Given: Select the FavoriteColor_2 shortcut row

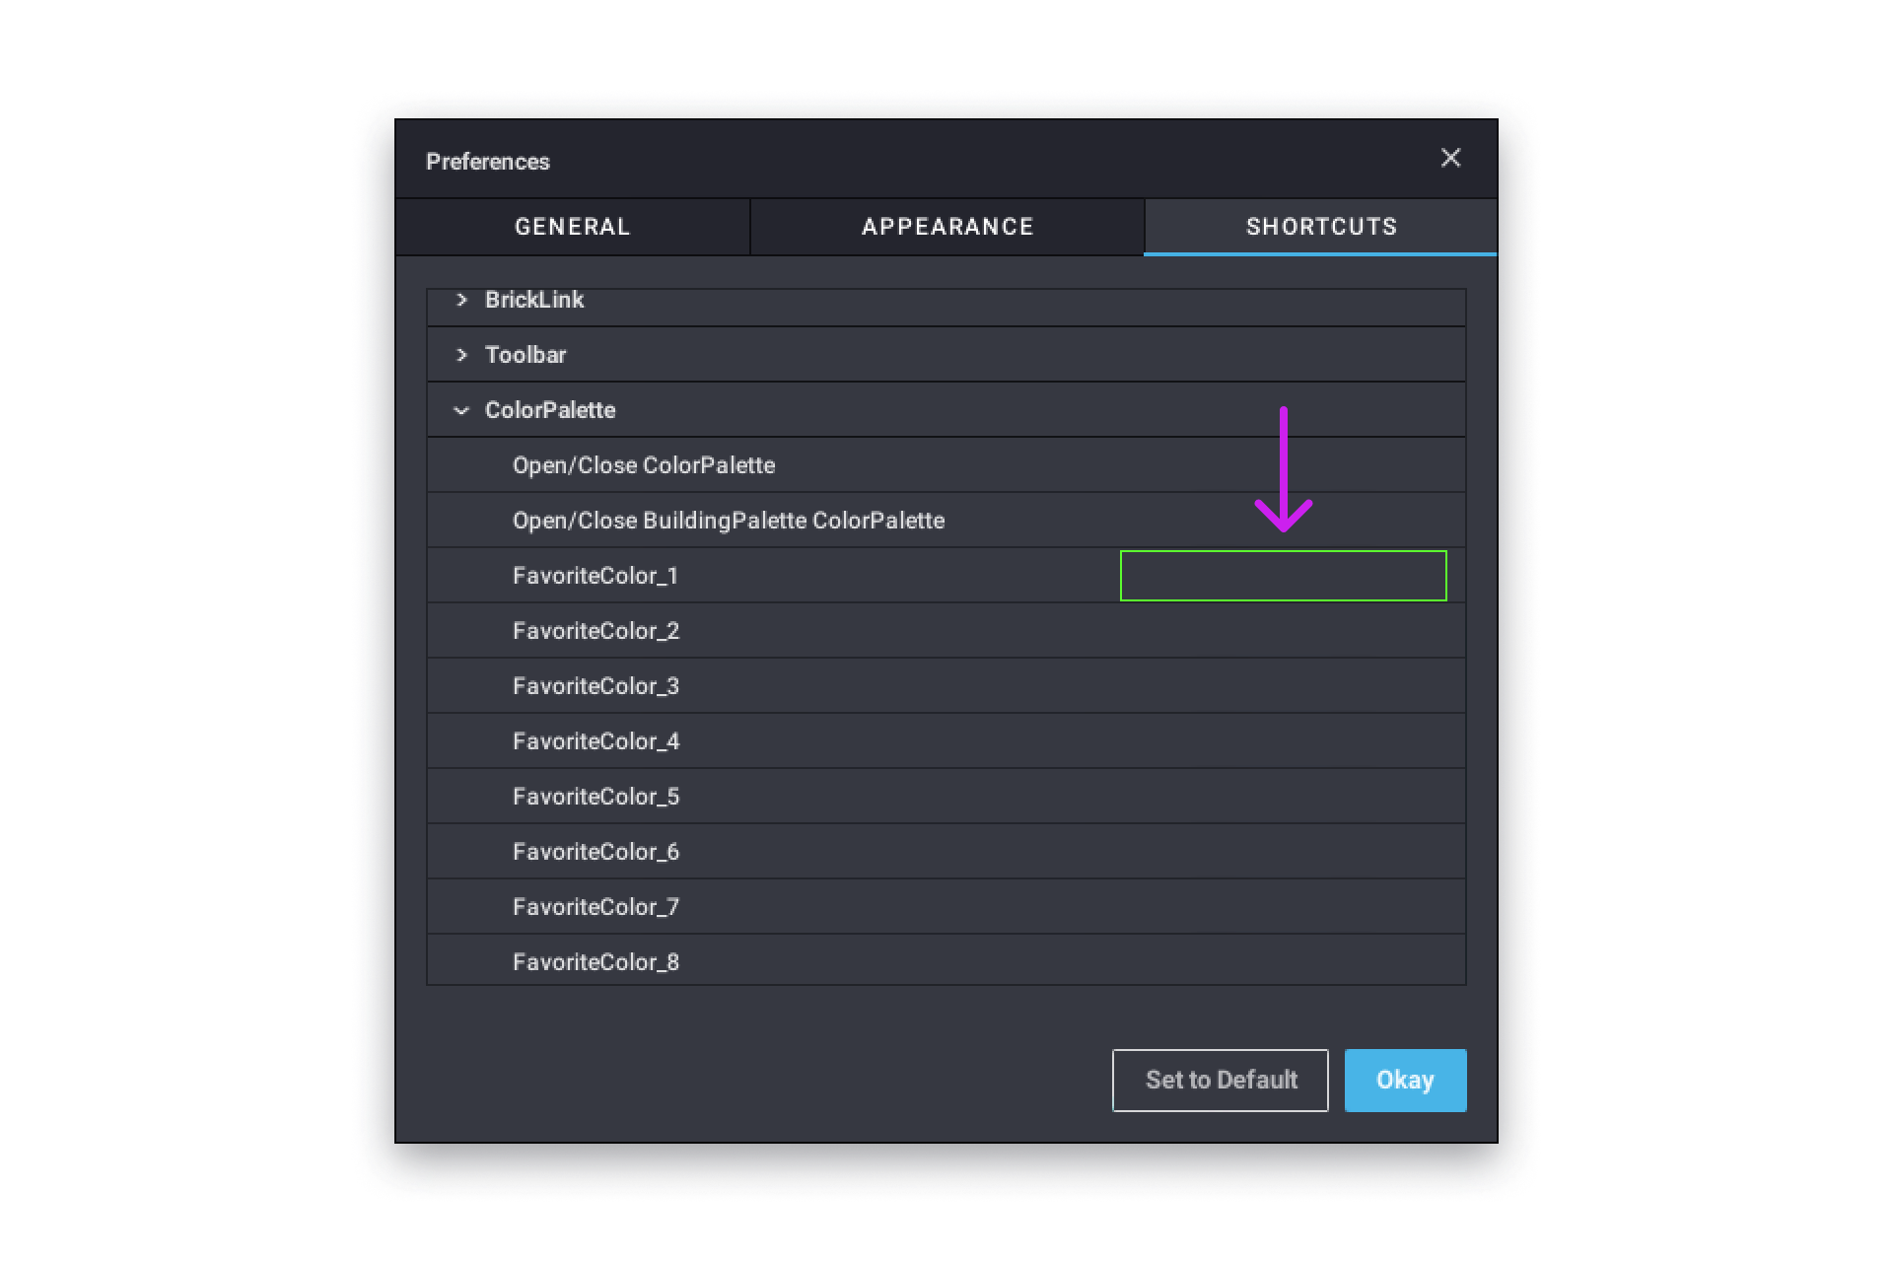Looking at the screenshot, I should click(x=946, y=630).
